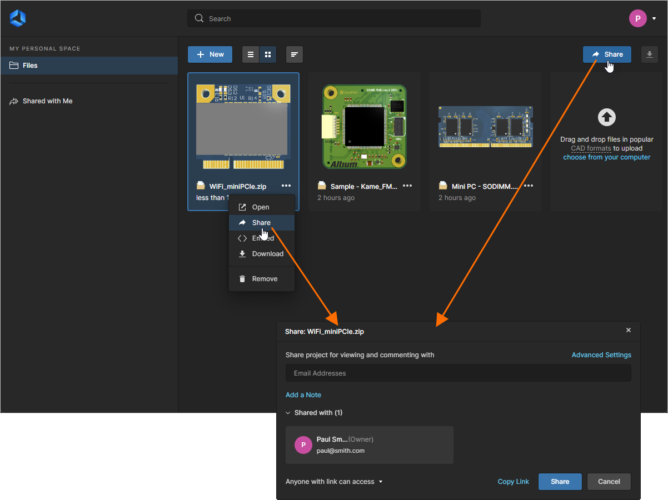Open the search field magnifier icon

tap(198, 18)
